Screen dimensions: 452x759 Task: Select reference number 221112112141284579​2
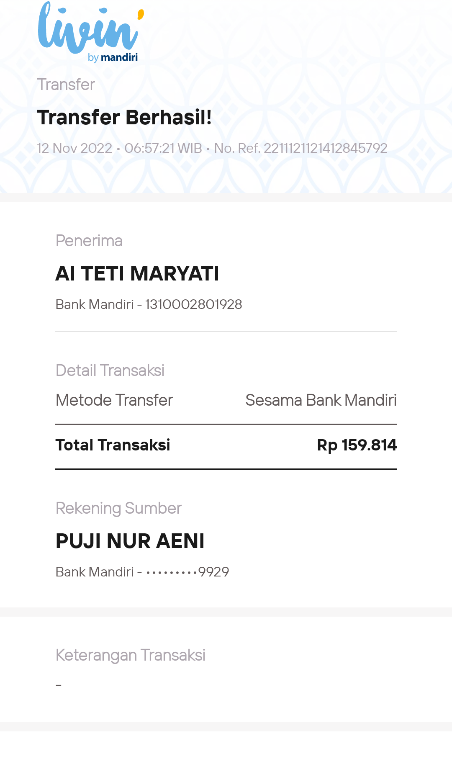click(326, 148)
